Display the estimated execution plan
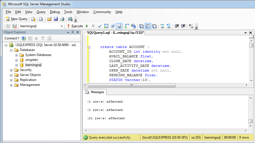 (106, 26)
